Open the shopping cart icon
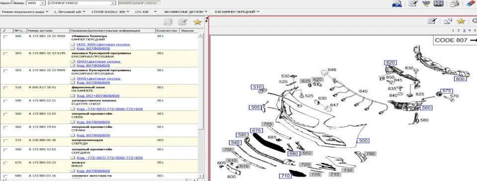 tap(426, 3)
